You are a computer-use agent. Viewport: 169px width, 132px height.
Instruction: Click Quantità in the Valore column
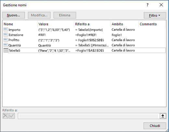(45, 46)
